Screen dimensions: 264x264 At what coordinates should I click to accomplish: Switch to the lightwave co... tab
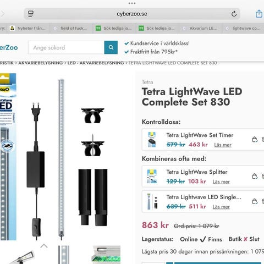(244, 28)
